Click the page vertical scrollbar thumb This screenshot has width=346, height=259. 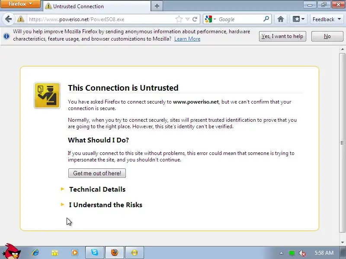click(x=342, y=143)
